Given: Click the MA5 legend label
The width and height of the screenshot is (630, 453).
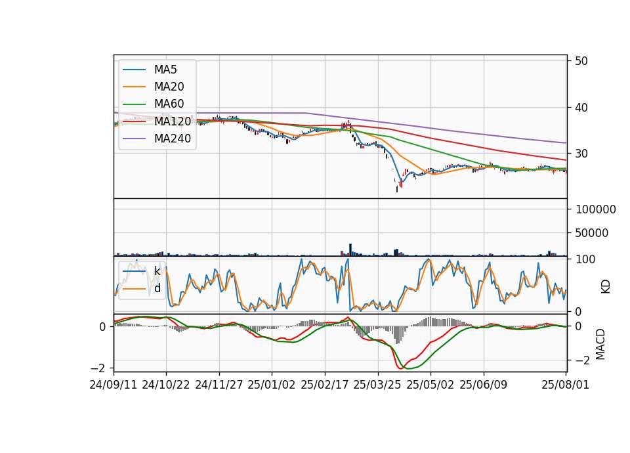Looking at the screenshot, I should 165,70.
